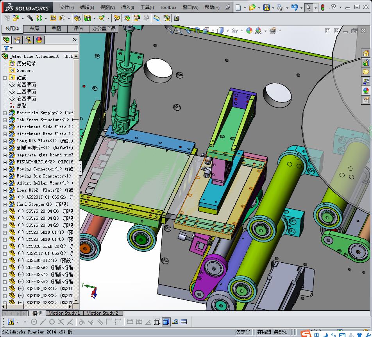Open the Appearances and Scenes task pane
372x337 pixels.
pos(366,91)
